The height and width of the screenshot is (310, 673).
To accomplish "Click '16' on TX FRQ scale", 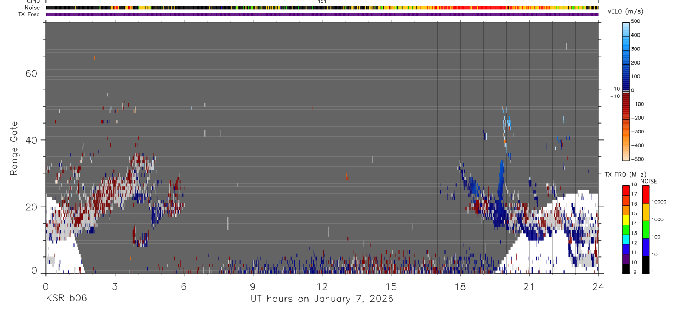I will [x=634, y=204].
